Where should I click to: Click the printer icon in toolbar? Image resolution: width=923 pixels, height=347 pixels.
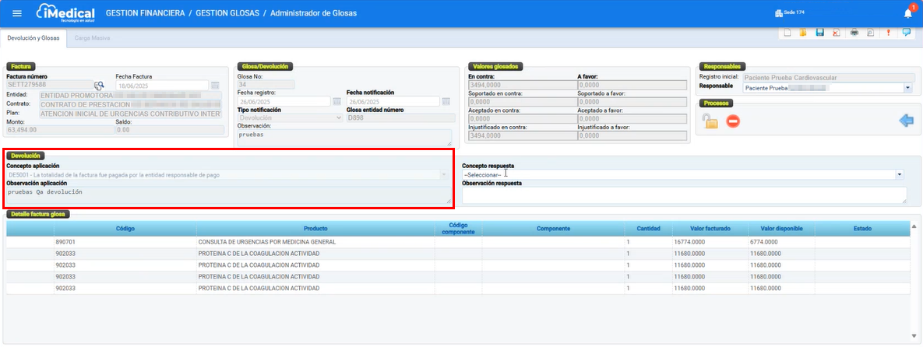click(x=854, y=33)
